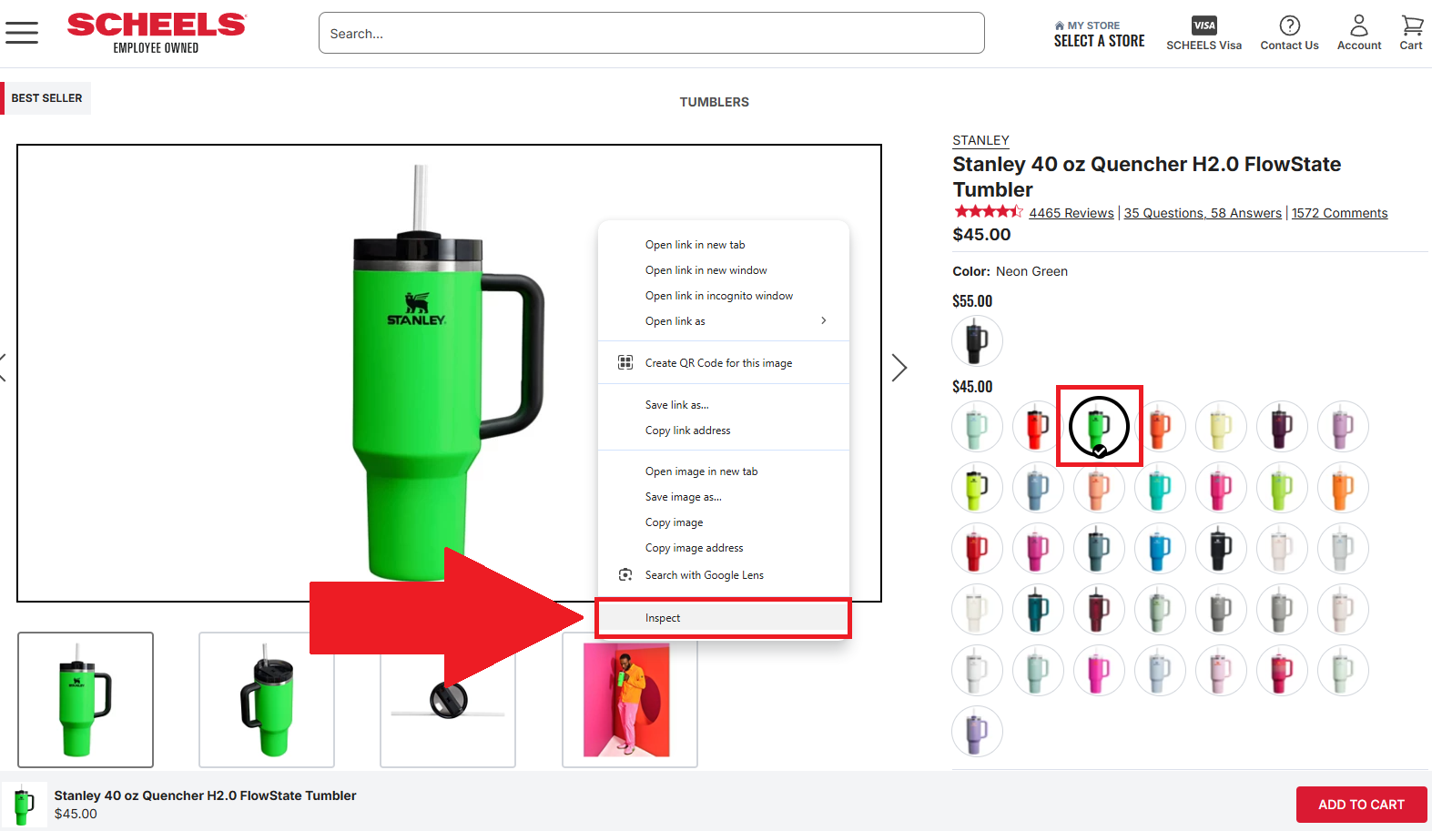Click Search with Google Lens
Viewport: 1432px width, 831px height.
pos(704,575)
